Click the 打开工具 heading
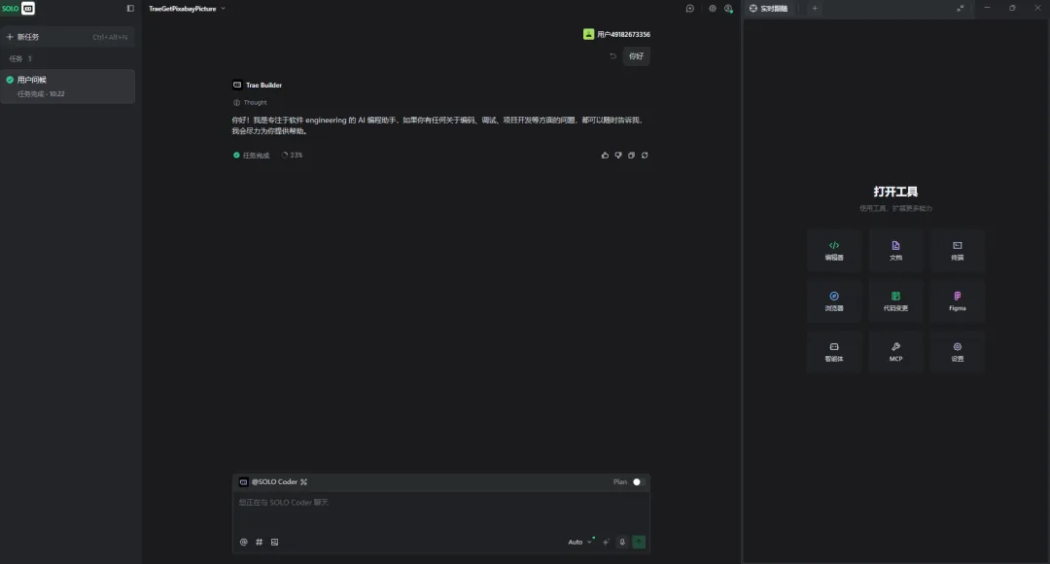Screen dimensions: 1050x564 pyautogui.click(x=895, y=193)
